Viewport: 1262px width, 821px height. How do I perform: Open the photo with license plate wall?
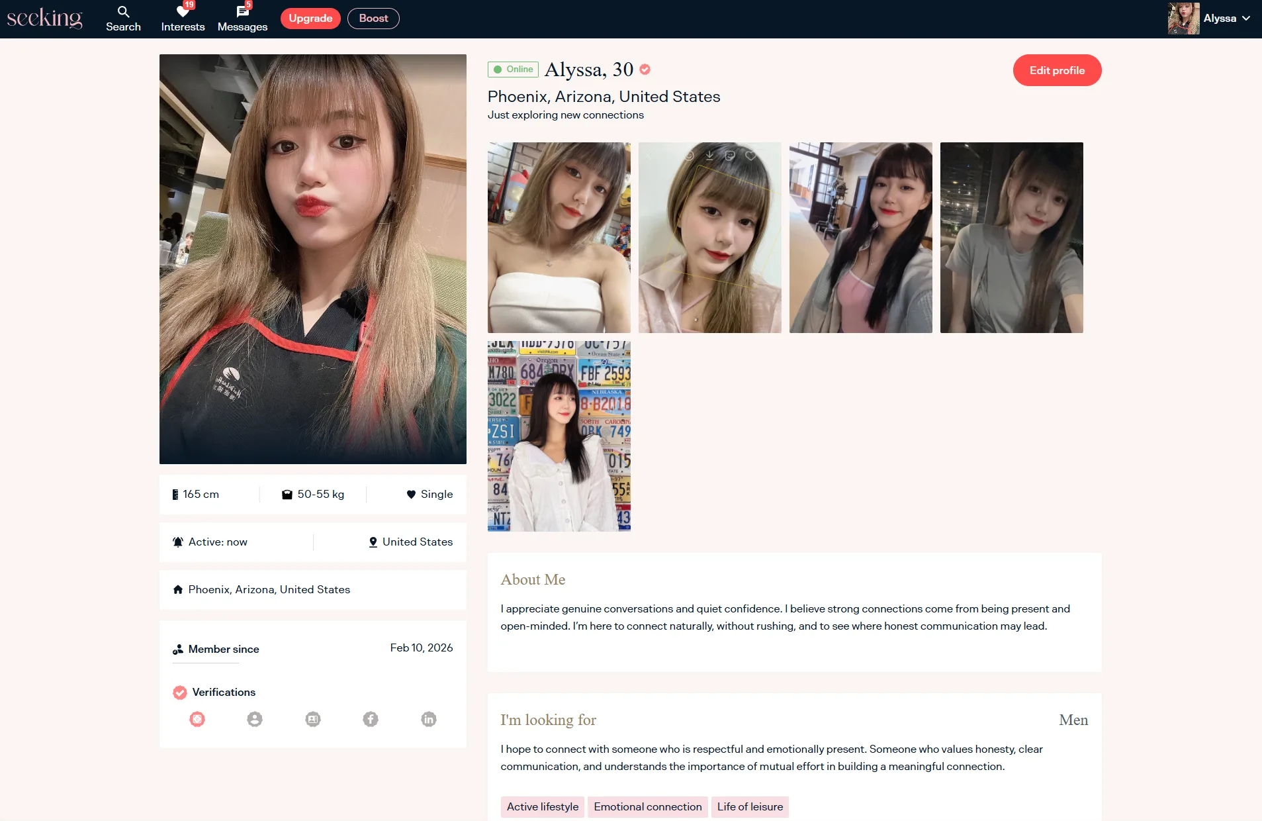(559, 436)
